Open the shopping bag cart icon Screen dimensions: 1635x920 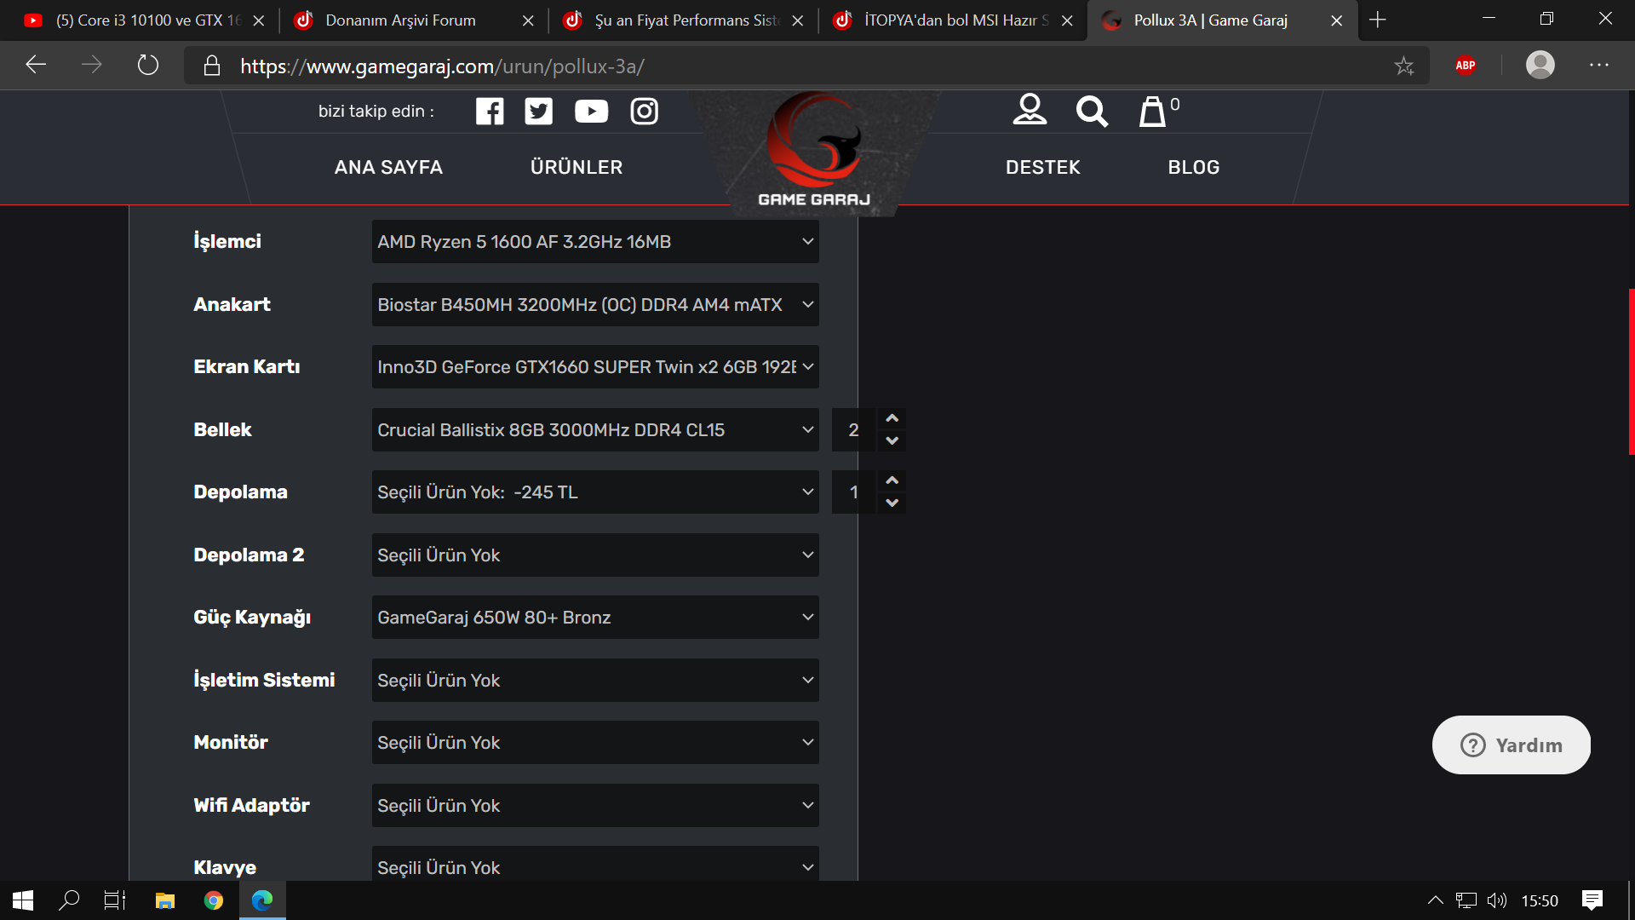[x=1153, y=111]
